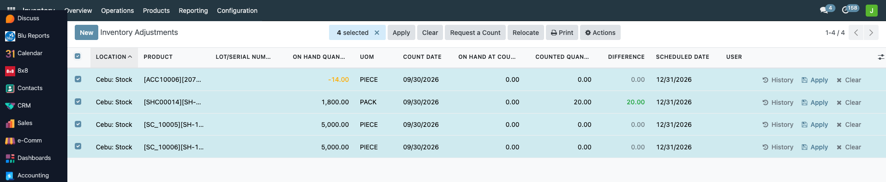The image size is (886, 182).
Task: Clear the 4 selected filter with X
Action: coord(377,33)
